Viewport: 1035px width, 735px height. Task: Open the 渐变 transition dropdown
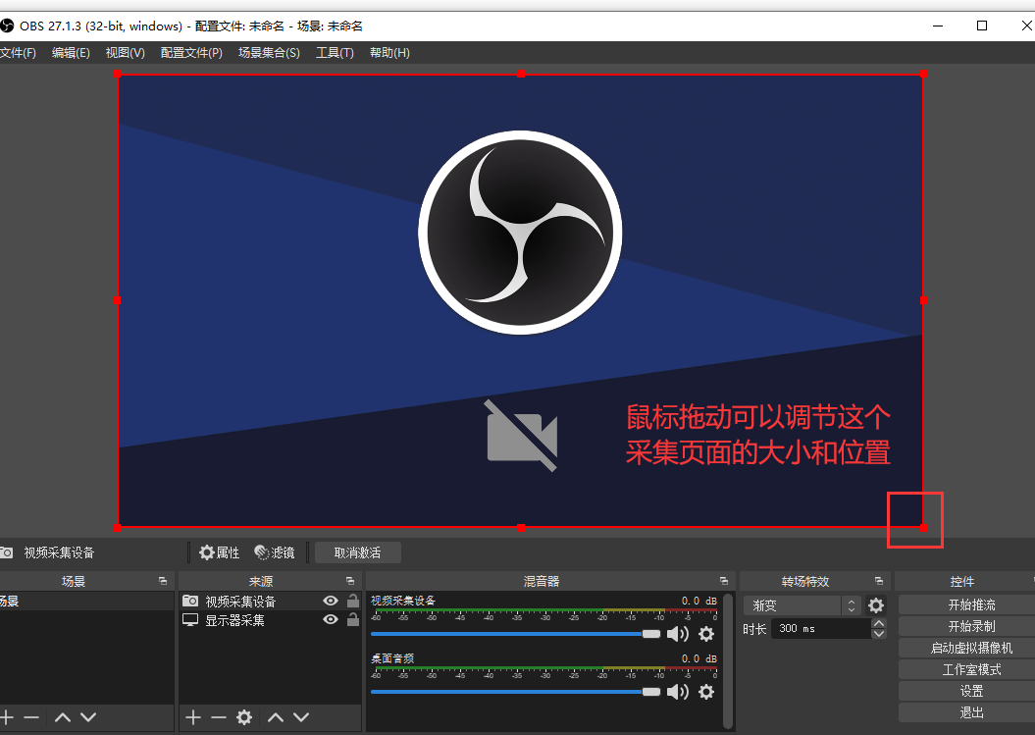(x=802, y=605)
